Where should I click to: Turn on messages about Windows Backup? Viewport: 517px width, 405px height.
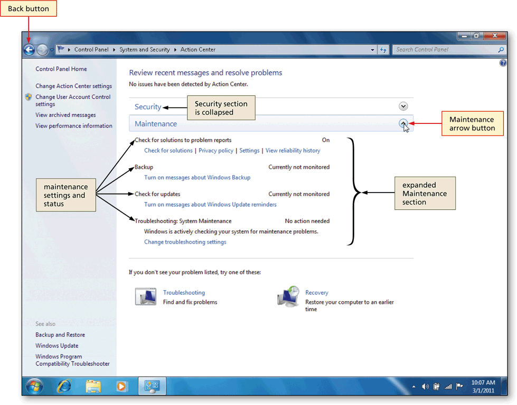197,178
